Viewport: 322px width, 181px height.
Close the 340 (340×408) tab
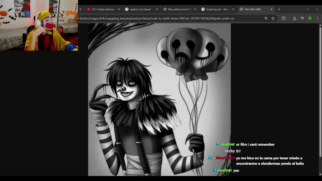coord(271,9)
